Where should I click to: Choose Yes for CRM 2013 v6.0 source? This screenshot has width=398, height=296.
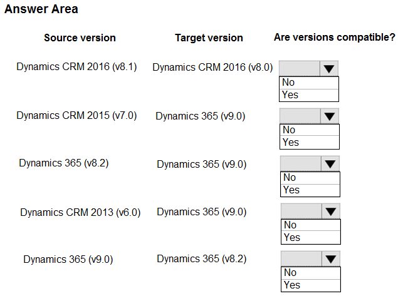coord(311,238)
